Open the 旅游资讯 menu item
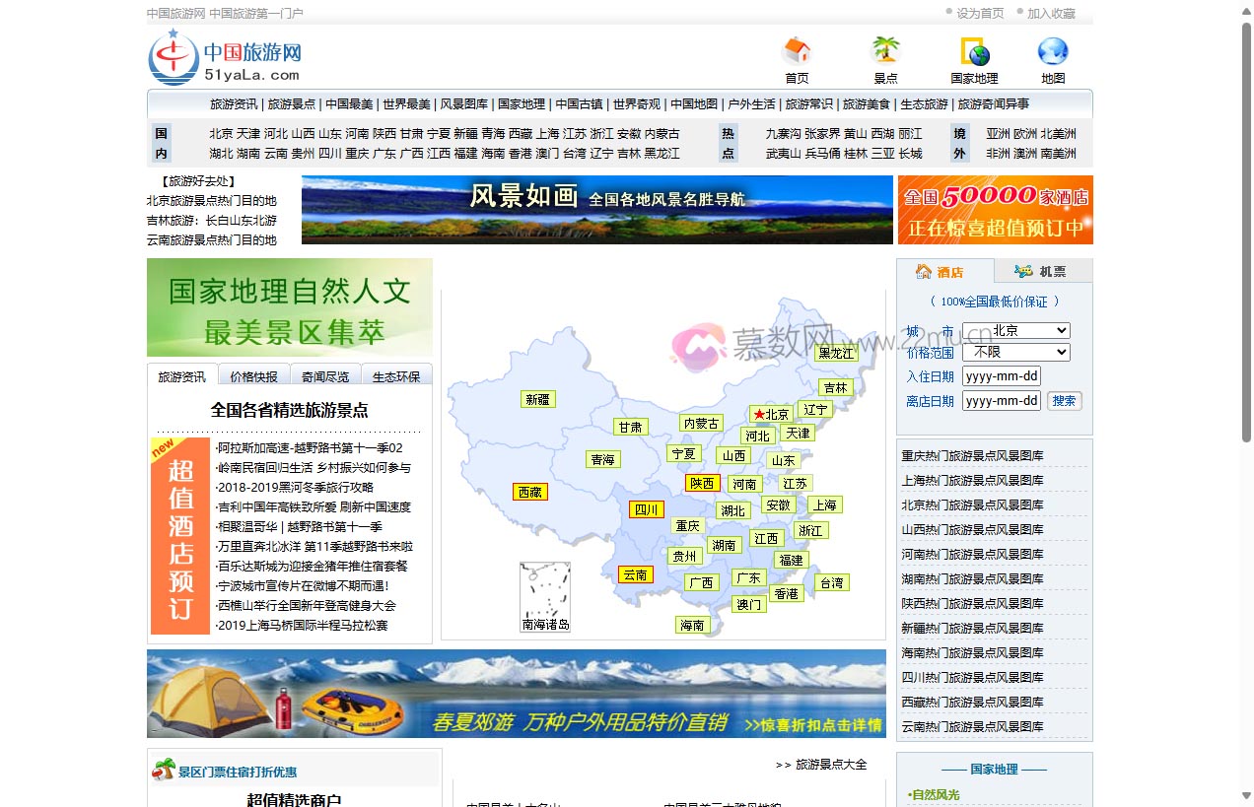This screenshot has height=807, width=1254. [x=231, y=103]
